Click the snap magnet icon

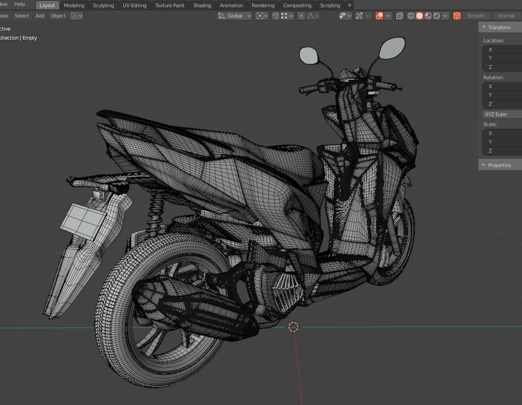276,16
